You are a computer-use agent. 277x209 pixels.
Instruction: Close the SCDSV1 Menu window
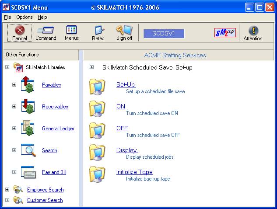coord(270,7)
